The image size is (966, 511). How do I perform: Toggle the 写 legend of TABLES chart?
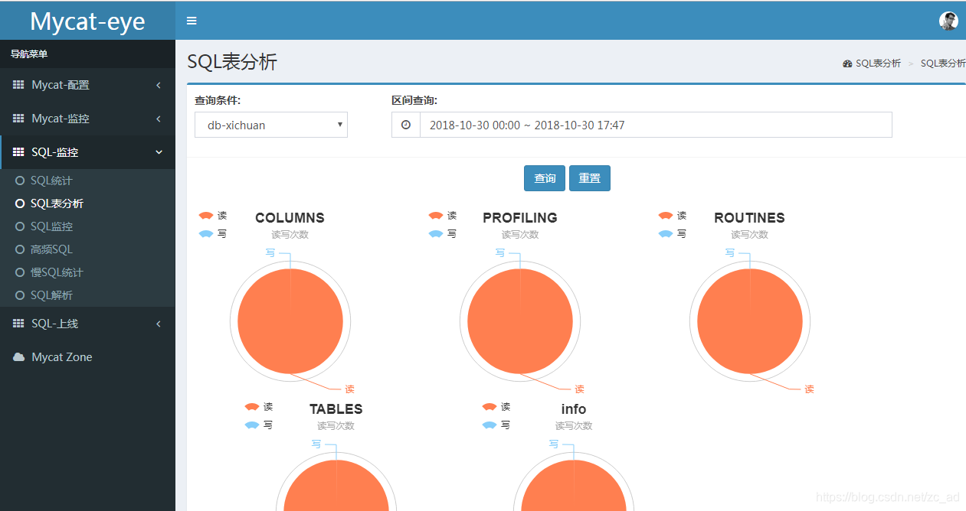258,425
